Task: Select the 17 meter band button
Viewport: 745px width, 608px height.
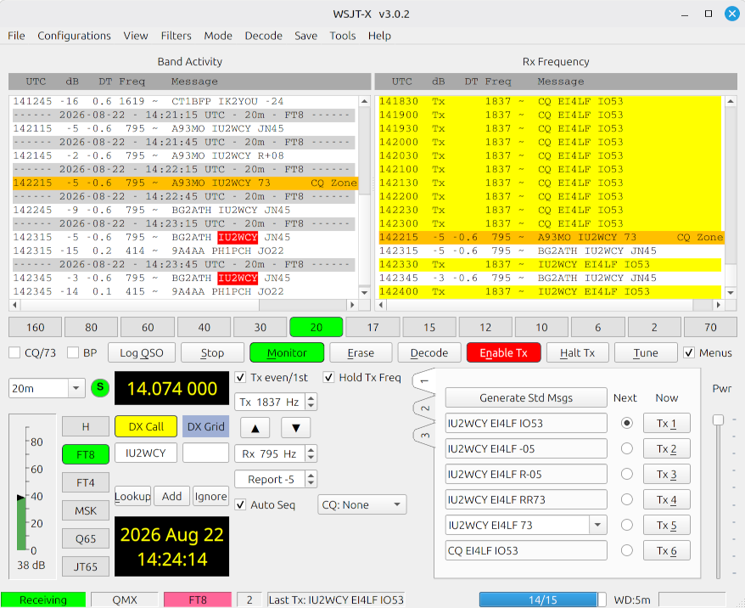Action: (x=373, y=327)
